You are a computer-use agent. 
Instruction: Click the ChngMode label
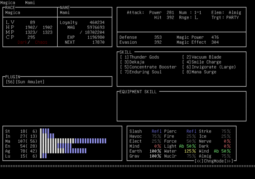pyautogui.click(x=214, y=161)
